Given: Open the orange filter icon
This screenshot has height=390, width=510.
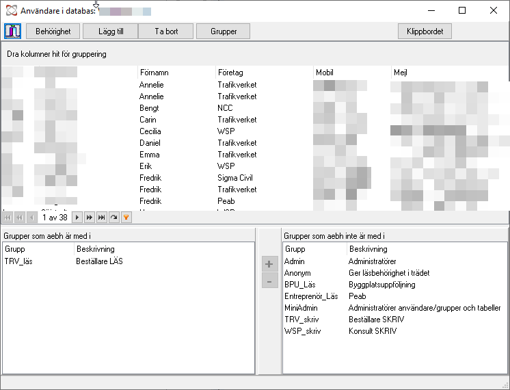Looking at the screenshot, I should coord(126,217).
